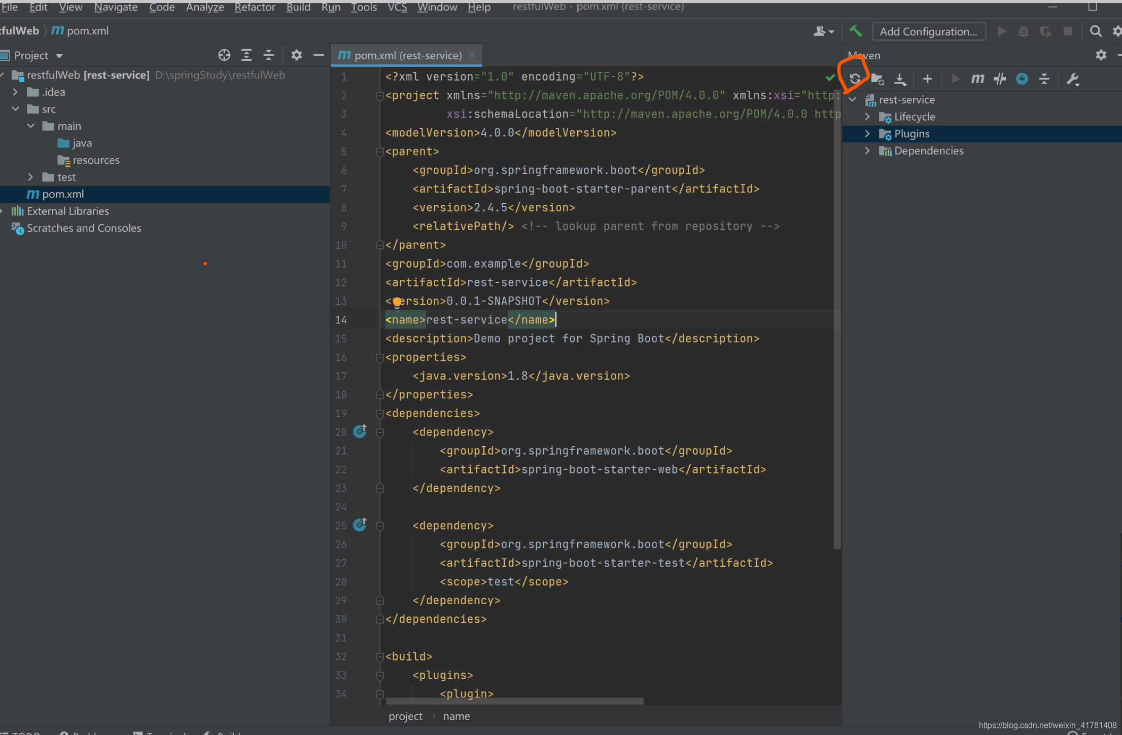Image resolution: width=1122 pixels, height=735 pixels.
Task: Click the Stop square icon
Action: 1068,31
